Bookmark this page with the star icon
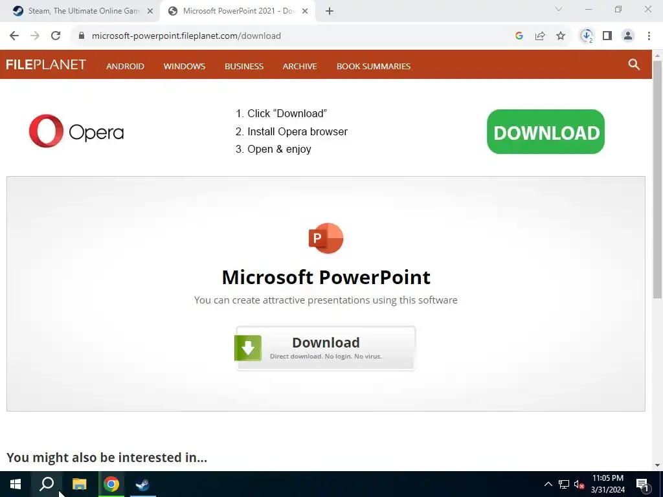The image size is (663, 497). coord(561,36)
